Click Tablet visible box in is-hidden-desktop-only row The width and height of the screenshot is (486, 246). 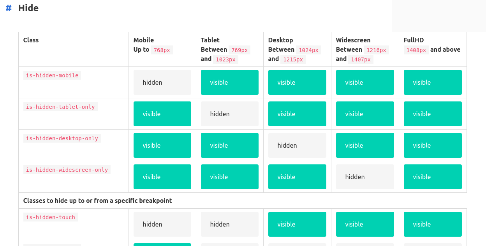coord(229,145)
